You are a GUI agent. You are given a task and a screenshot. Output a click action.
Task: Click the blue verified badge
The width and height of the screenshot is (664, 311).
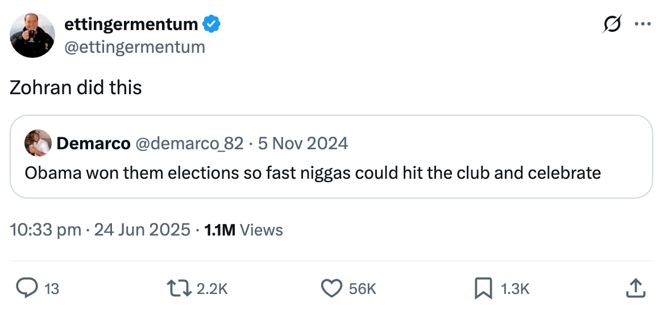pos(212,24)
